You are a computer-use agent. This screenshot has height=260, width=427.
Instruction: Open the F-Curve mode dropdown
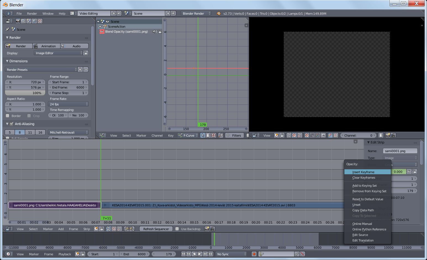tap(188, 135)
